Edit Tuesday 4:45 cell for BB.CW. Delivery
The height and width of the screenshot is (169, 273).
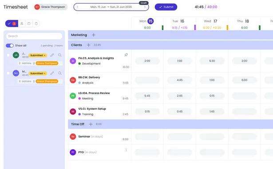[180, 80]
